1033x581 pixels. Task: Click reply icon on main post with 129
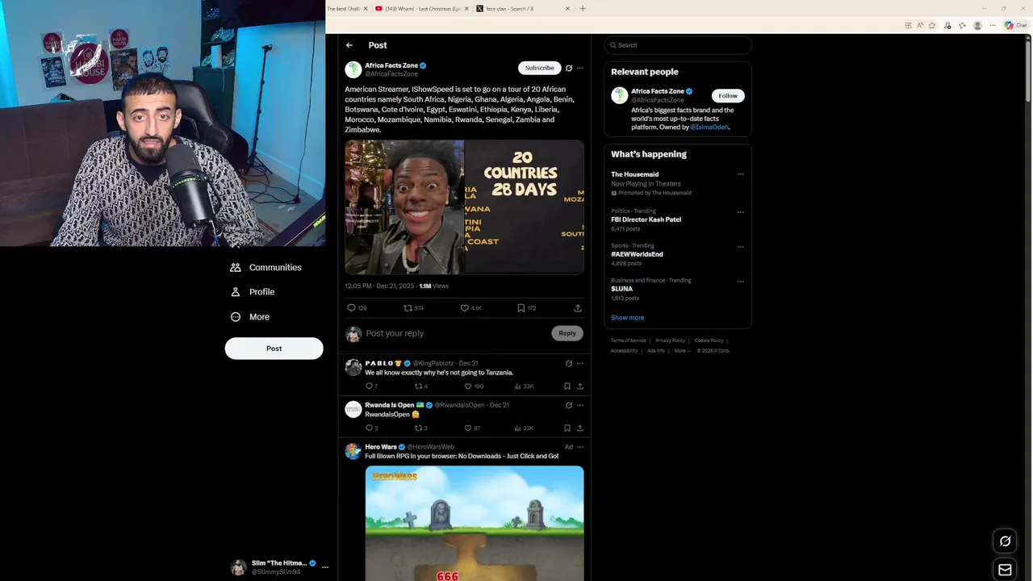pos(351,308)
